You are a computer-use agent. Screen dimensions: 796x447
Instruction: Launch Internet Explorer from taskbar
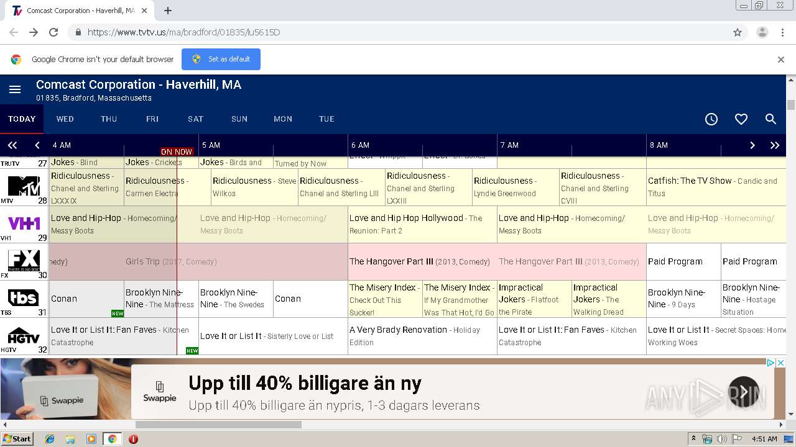pyautogui.click(x=50, y=439)
